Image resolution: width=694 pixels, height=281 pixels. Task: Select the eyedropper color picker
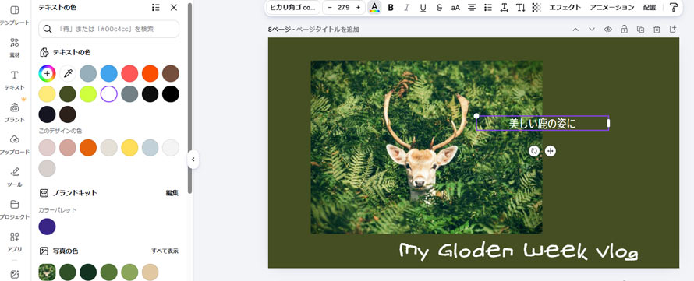[x=68, y=73]
